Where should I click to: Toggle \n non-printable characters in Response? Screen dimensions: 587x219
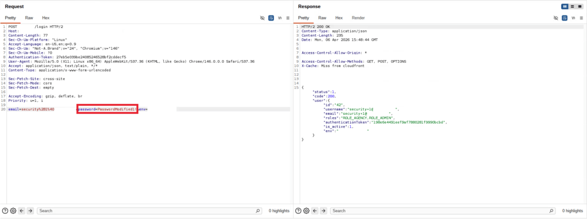coord(573,18)
